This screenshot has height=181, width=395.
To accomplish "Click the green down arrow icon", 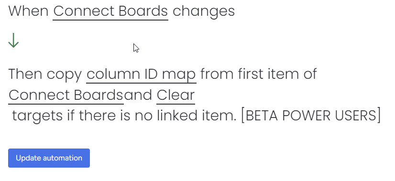I will (x=13, y=41).
